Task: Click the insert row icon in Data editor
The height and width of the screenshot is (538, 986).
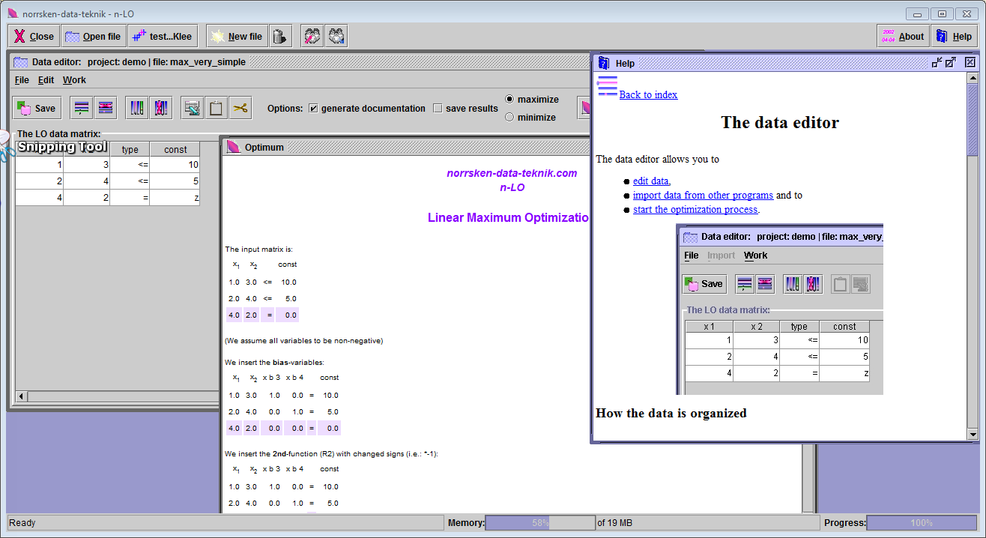Action: [x=82, y=108]
